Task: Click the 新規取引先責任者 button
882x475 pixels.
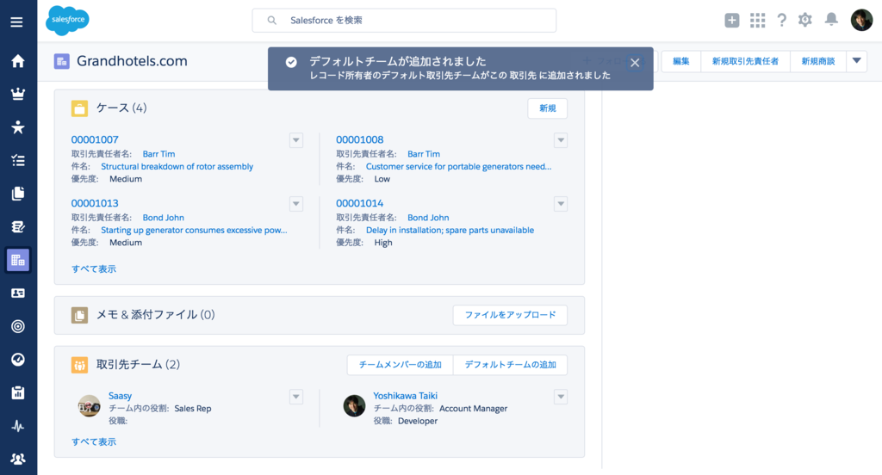Action: pyautogui.click(x=745, y=61)
